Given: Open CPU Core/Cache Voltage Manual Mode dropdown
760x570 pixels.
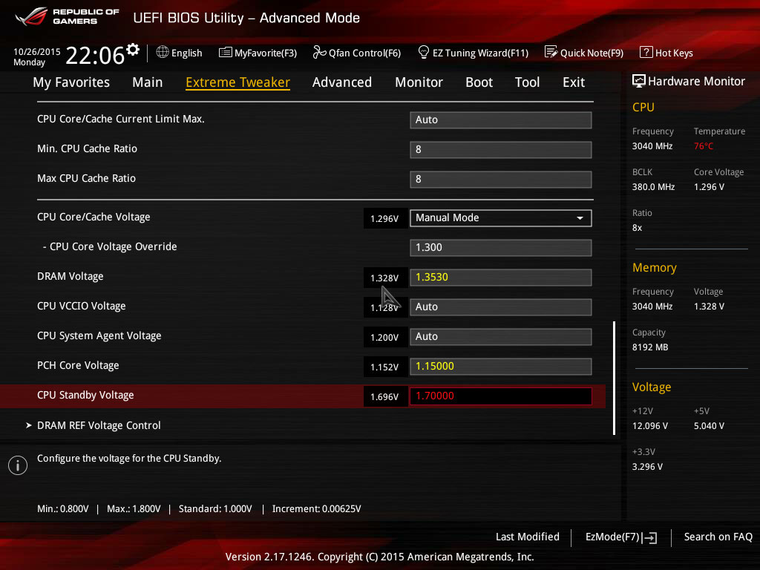Looking at the screenshot, I should (x=501, y=218).
